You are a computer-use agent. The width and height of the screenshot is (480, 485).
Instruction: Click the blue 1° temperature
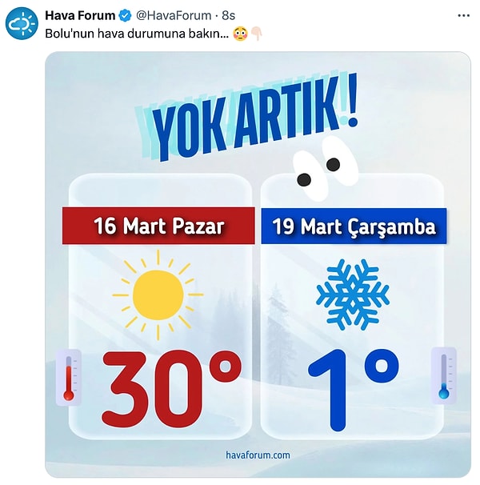pos(354,390)
